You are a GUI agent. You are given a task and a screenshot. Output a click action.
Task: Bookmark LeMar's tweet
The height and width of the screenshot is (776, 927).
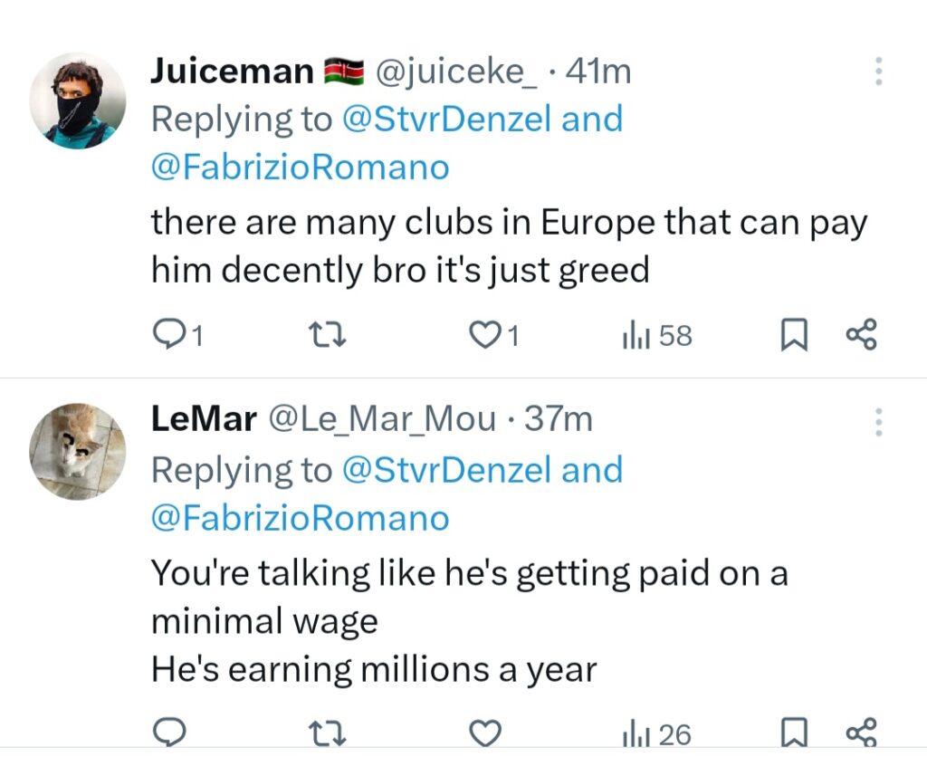794,733
